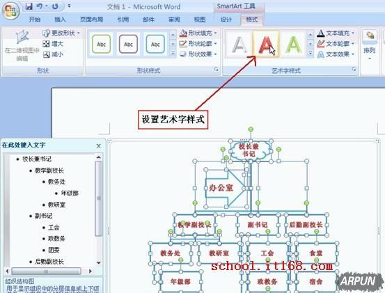
Task: Apply the first green Abc shape style
Action: 101,44
